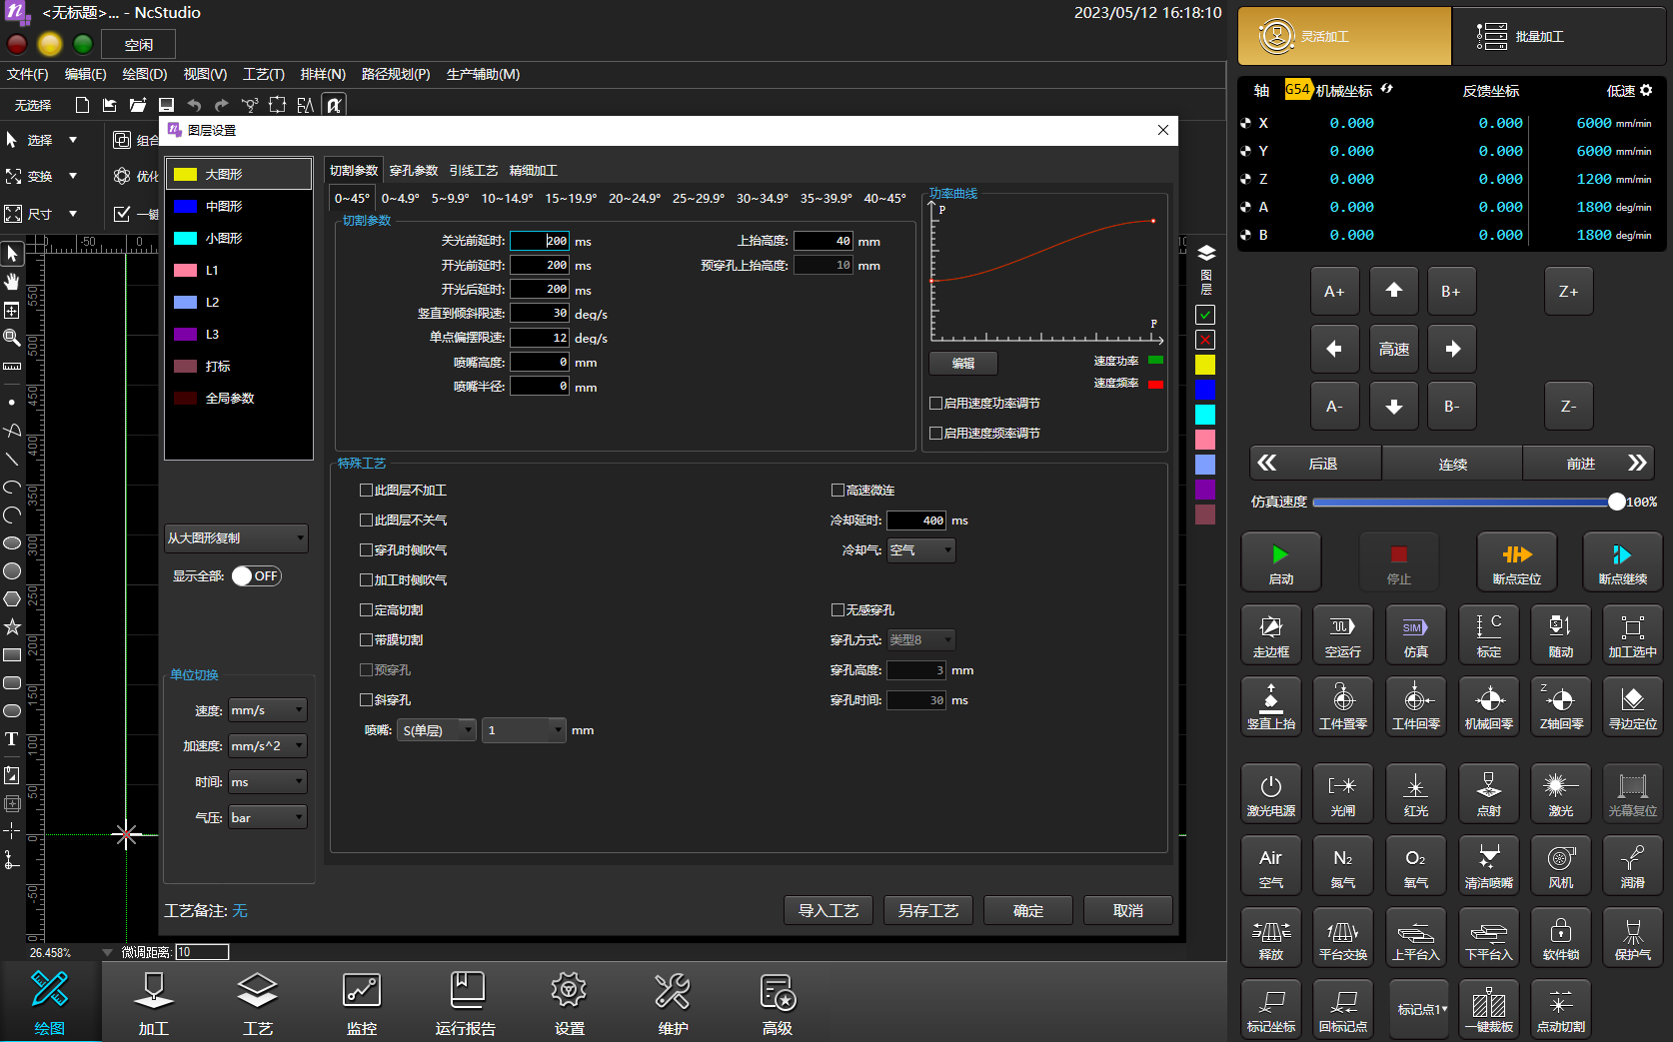
Task: Toggle the 显示全部 OFF switch
Action: [x=256, y=576]
